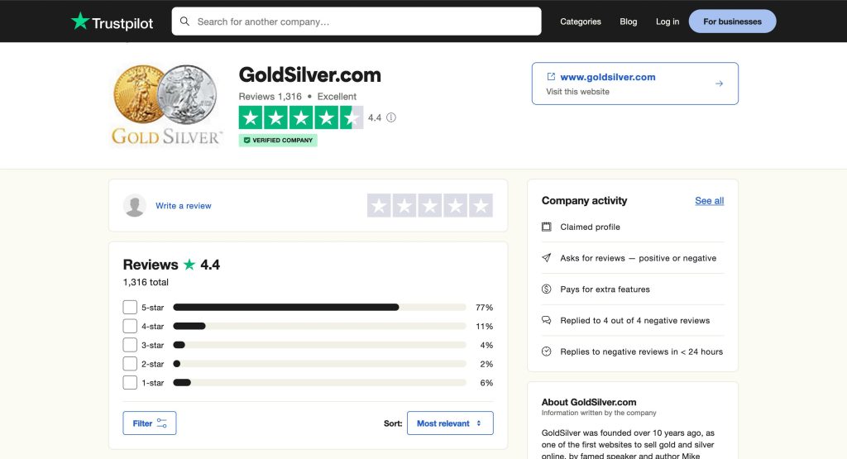Open the Filter options button
The width and height of the screenshot is (847, 459).
150,423
